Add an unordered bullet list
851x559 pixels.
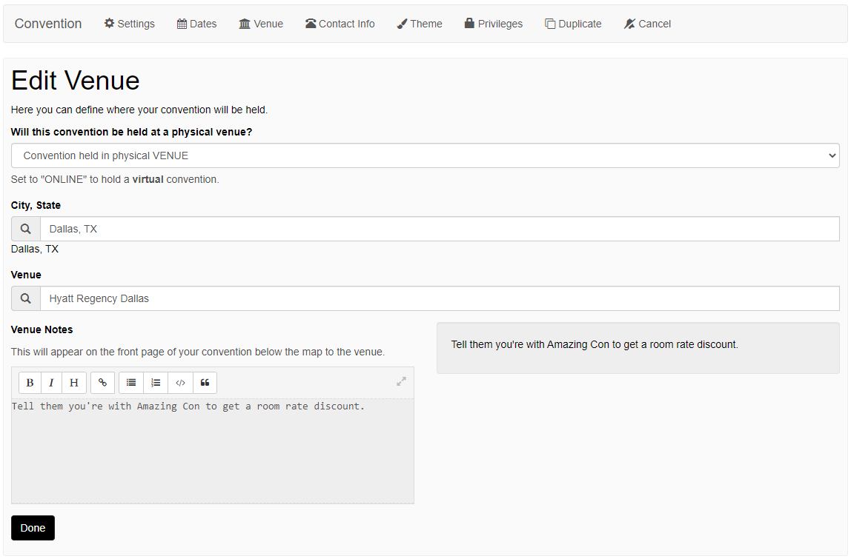[131, 383]
